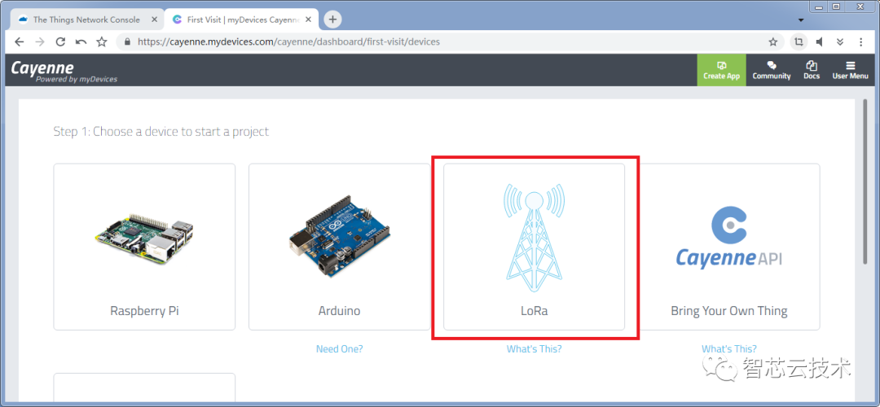Close the myDevices Cayenne tab
Viewport: 880px width, 407px height.
[x=310, y=20]
